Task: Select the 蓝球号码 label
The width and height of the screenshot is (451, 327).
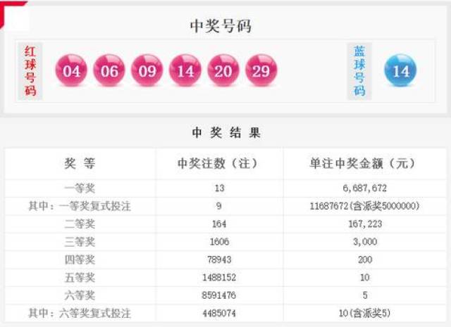Action: [x=359, y=71]
